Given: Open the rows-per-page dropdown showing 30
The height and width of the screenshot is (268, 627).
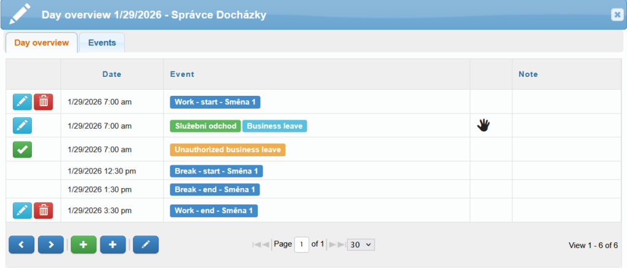Looking at the screenshot, I should [361, 244].
